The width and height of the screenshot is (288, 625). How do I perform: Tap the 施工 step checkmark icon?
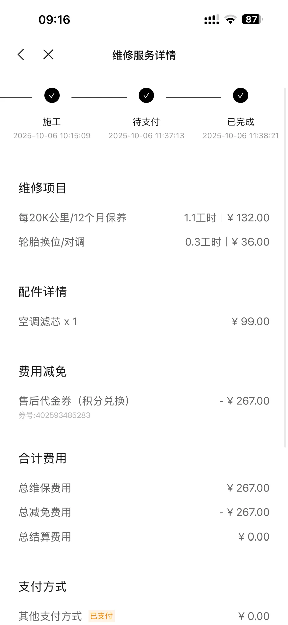pyautogui.click(x=52, y=96)
